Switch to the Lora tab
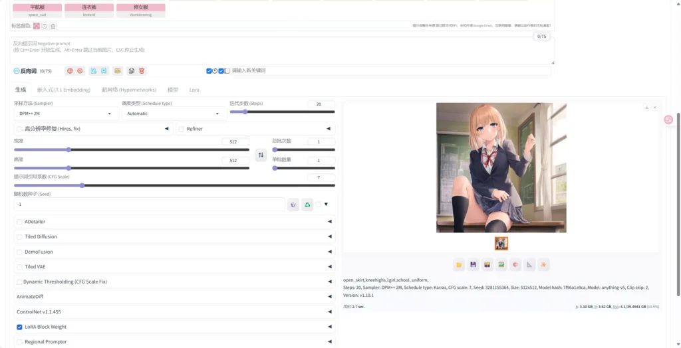681x348 pixels. [x=194, y=90]
